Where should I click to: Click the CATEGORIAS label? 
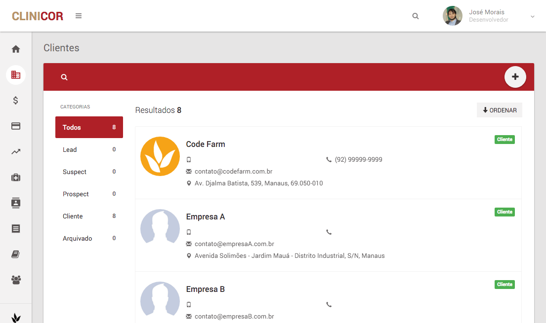click(x=75, y=107)
